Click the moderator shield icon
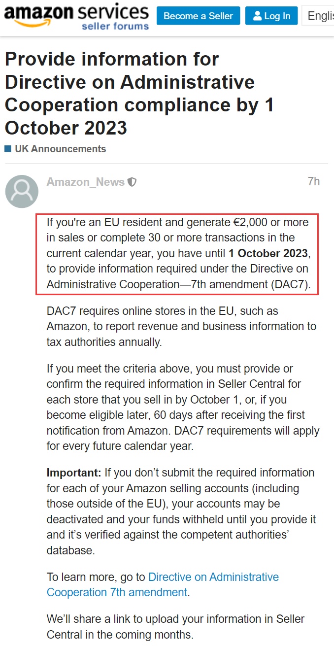Screen dimensions: 334x646 132,182
